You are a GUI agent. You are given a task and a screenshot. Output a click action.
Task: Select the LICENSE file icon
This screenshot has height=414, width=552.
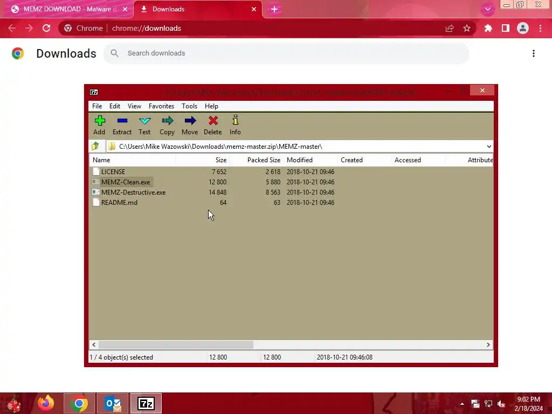[96, 171]
